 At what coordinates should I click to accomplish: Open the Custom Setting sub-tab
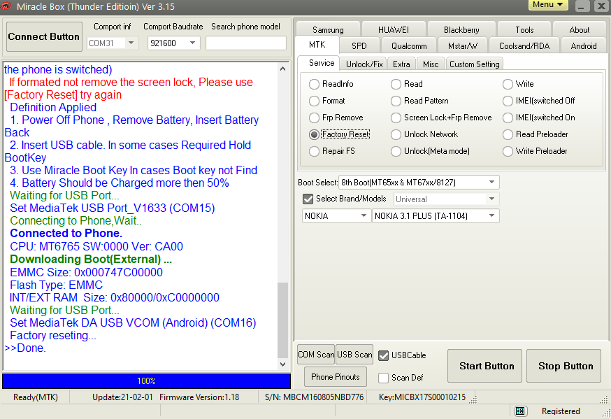pyautogui.click(x=474, y=64)
